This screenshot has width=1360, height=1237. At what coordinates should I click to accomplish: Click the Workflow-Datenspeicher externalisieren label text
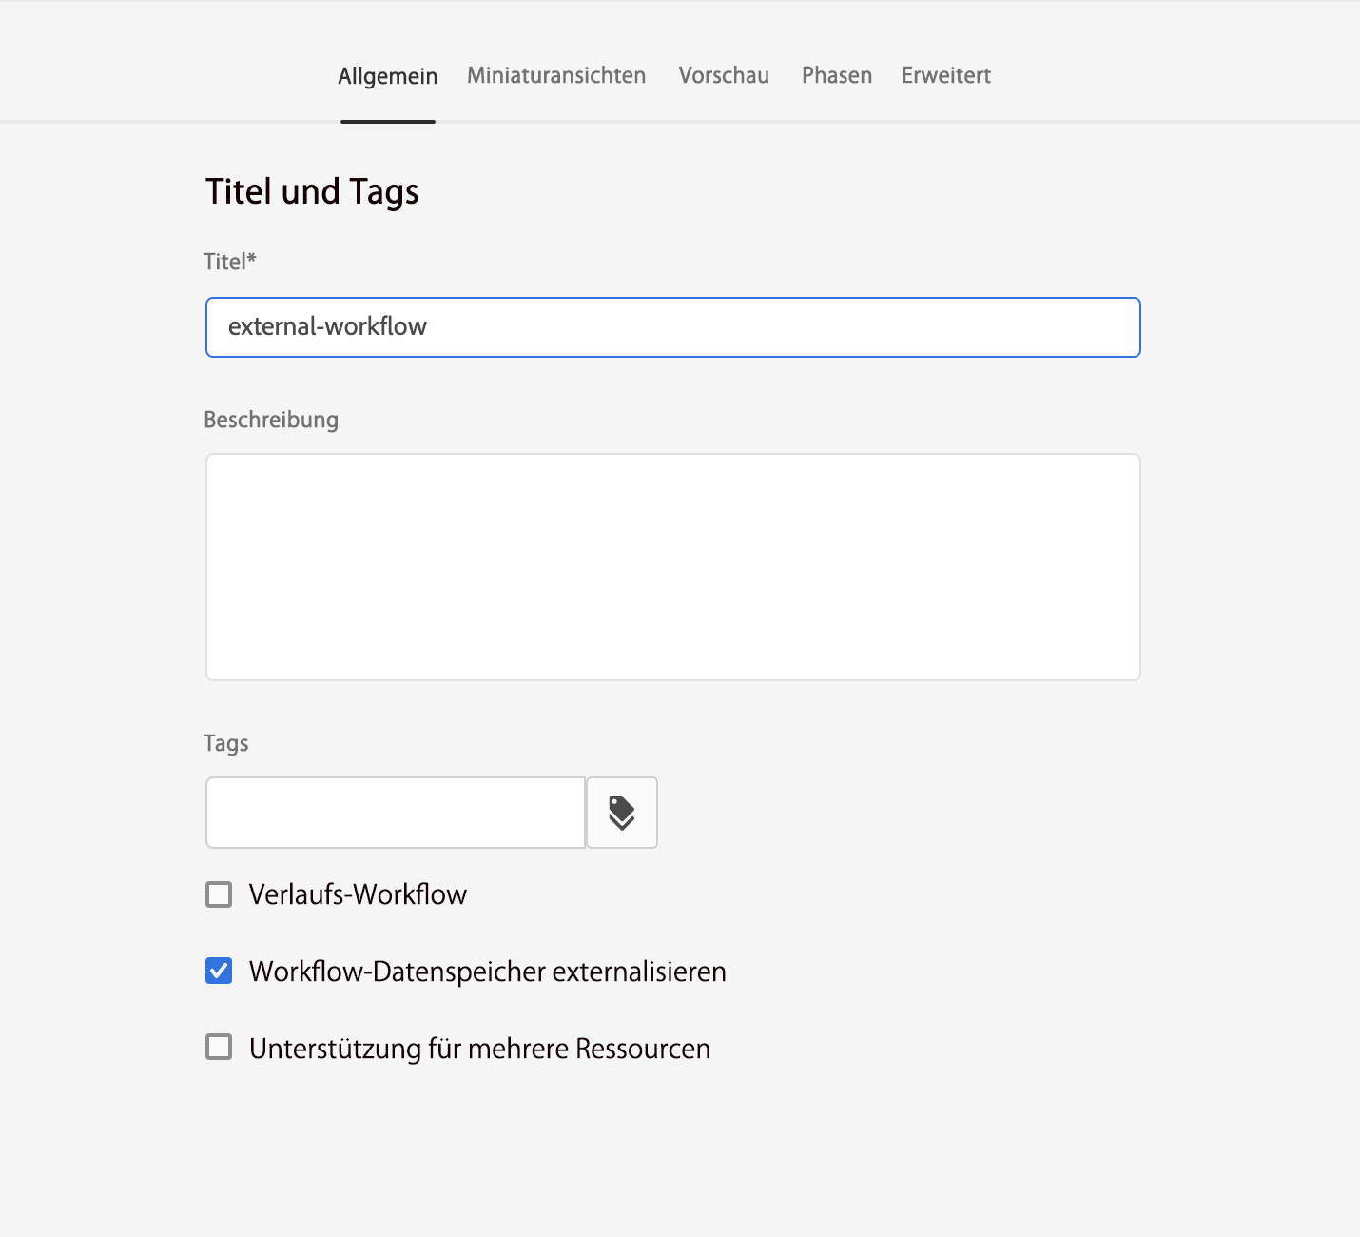coord(487,972)
